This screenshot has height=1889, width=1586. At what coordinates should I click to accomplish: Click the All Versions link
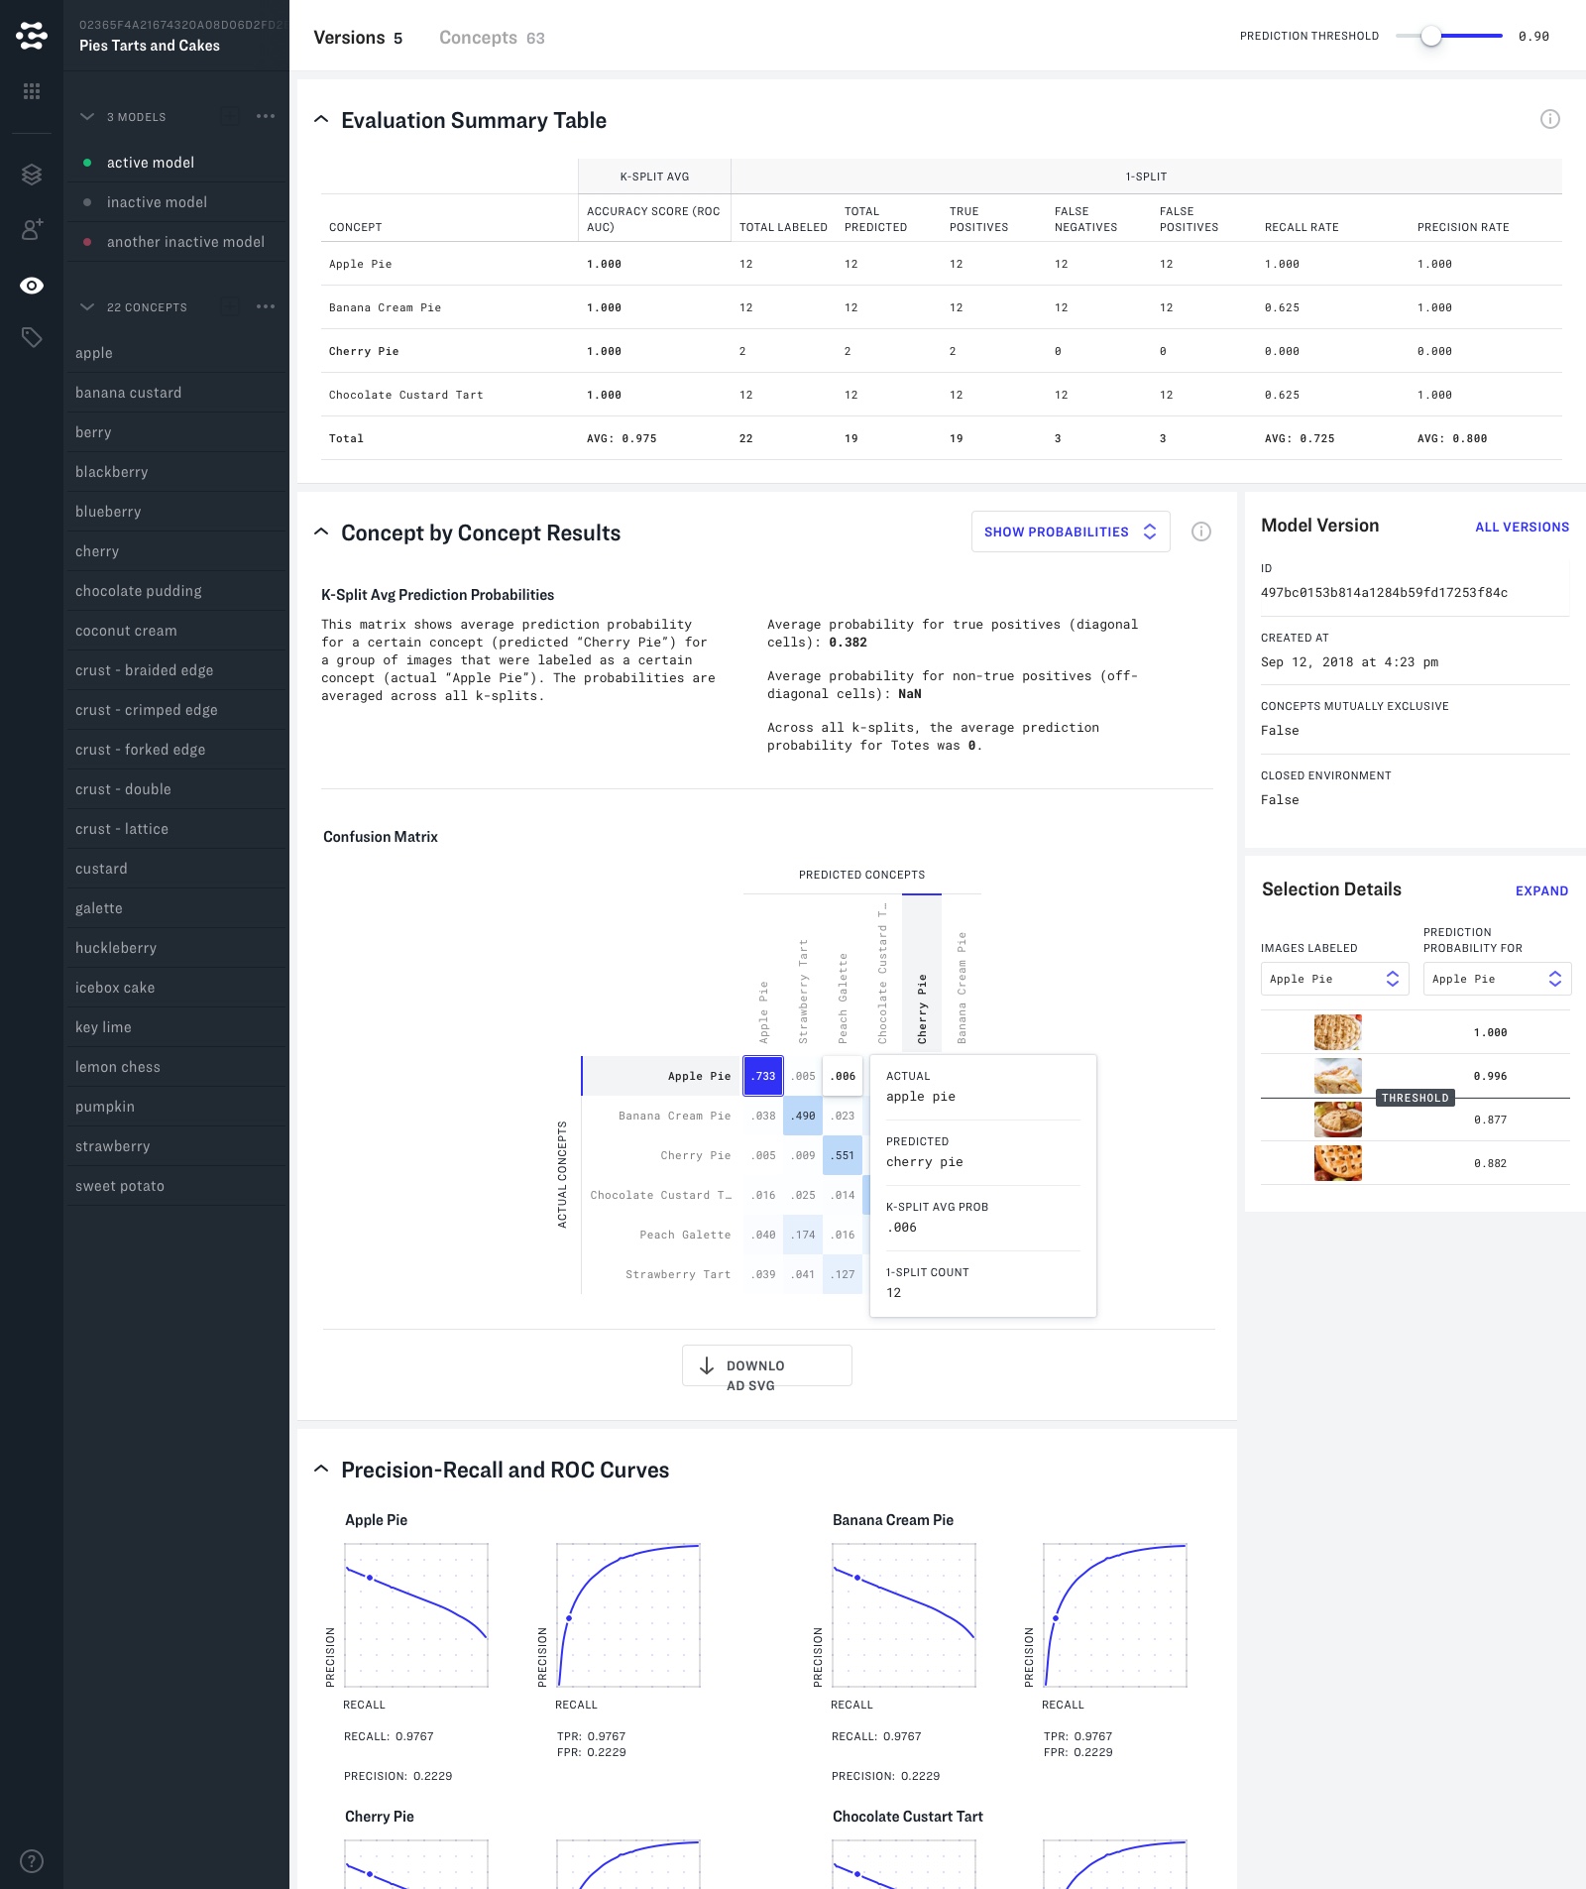(x=1522, y=528)
